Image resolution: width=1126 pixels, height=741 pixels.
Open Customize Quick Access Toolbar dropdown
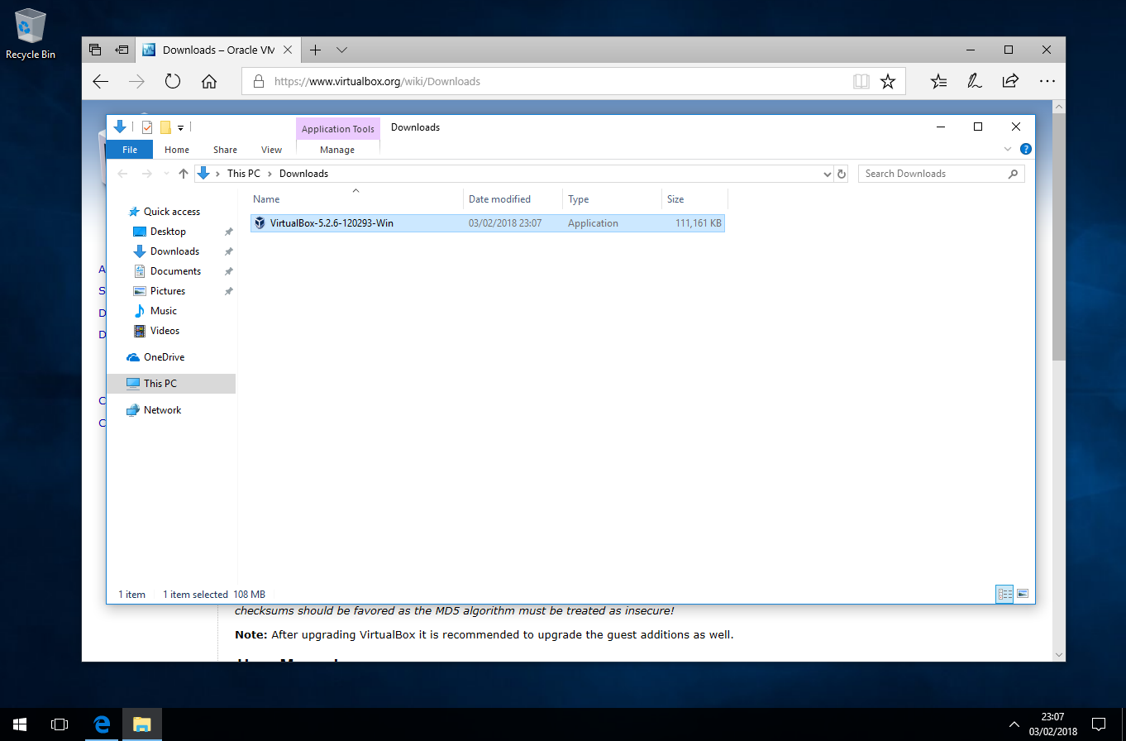click(180, 127)
